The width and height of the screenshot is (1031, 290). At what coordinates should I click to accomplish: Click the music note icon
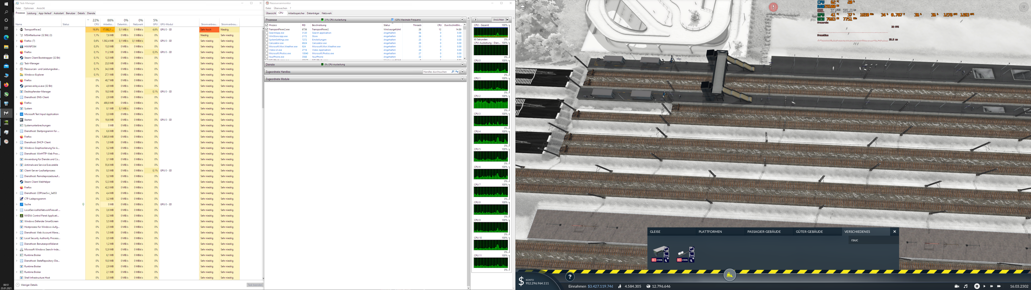click(966, 286)
